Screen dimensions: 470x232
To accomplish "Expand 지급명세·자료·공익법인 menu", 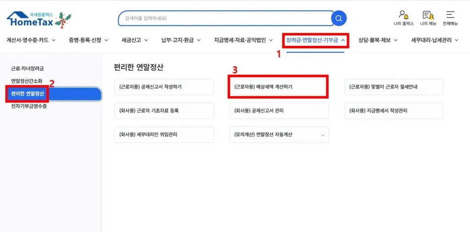I will [243, 40].
